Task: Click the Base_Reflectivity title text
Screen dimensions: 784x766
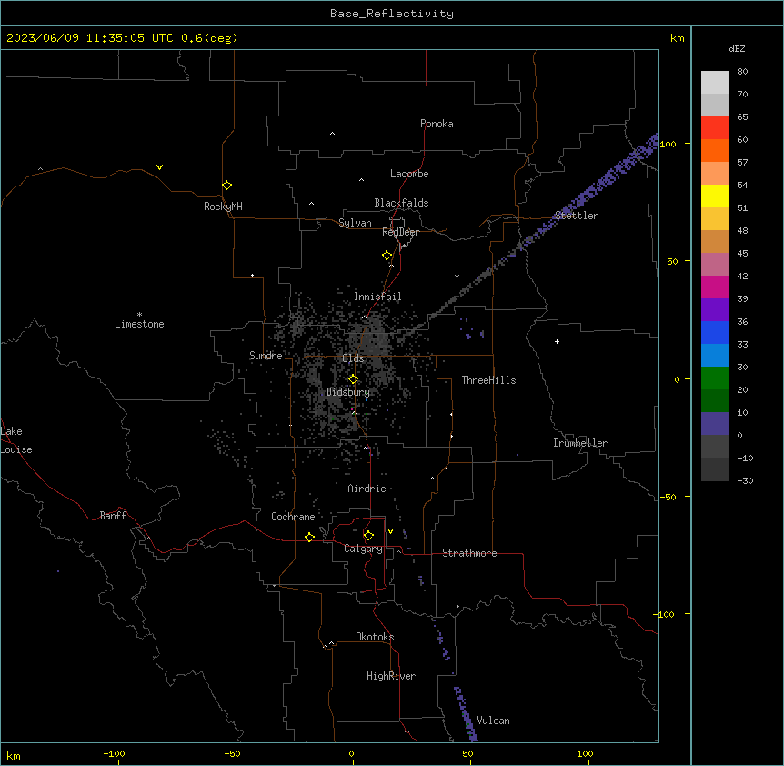Action: 392,14
